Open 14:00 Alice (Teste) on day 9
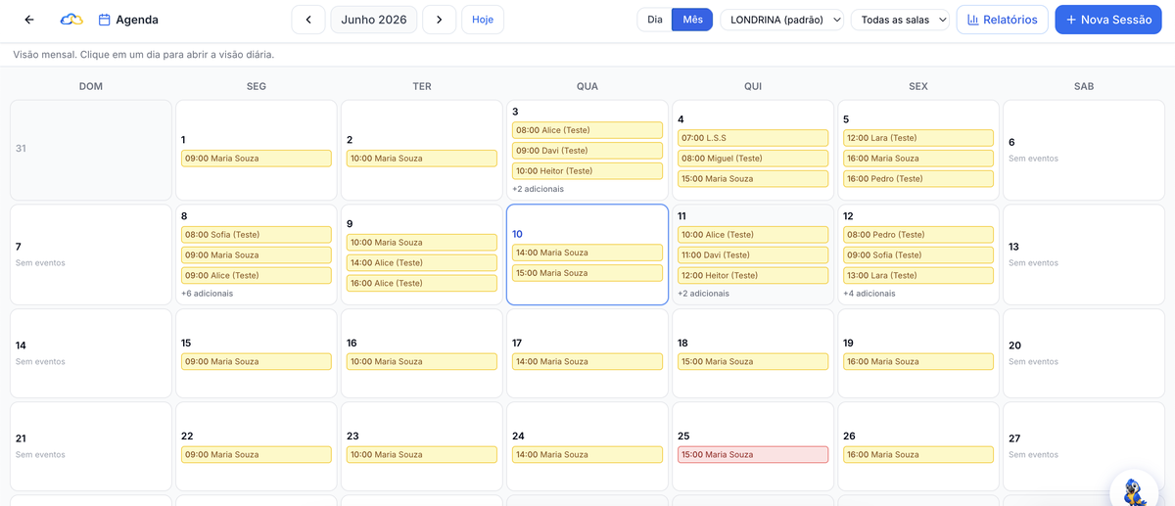 click(422, 263)
